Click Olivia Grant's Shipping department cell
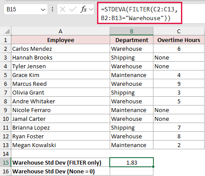Screen dimensions: 205x176 click(132, 92)
